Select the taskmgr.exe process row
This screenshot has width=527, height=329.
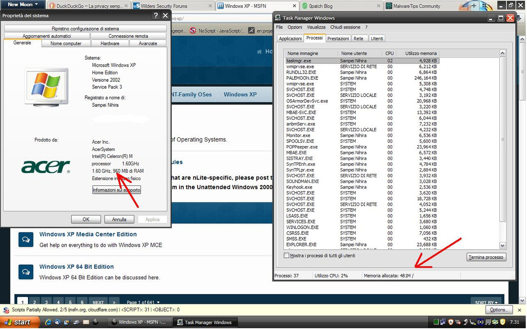coord(362,60)
